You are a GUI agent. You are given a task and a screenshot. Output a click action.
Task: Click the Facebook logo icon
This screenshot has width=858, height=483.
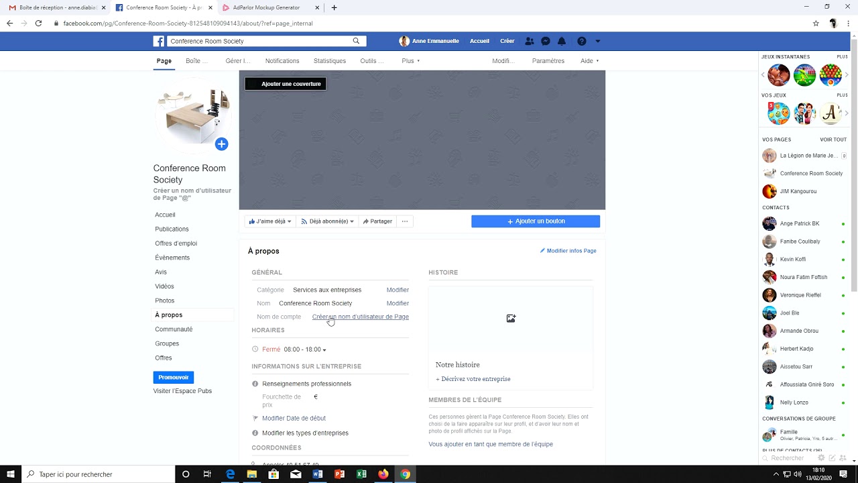159,41
